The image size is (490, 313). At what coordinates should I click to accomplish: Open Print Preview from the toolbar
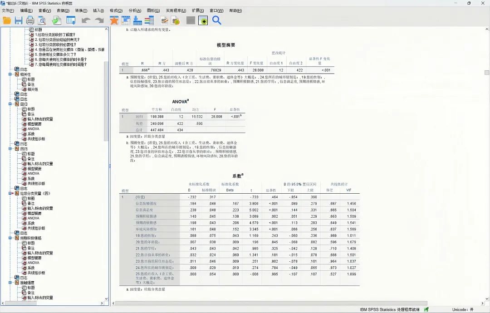click(x=42, y=20)
